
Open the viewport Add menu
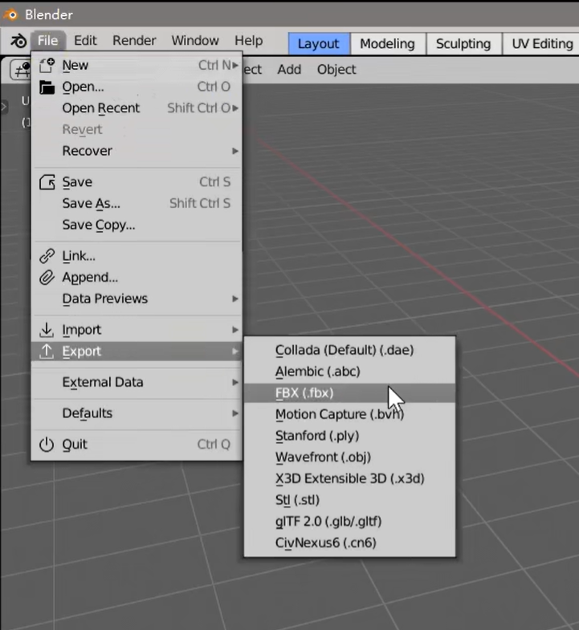[289, 70]
